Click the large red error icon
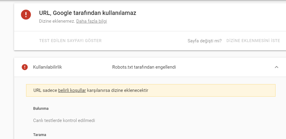This screenshot has height=139, width=286. (26, 15)
